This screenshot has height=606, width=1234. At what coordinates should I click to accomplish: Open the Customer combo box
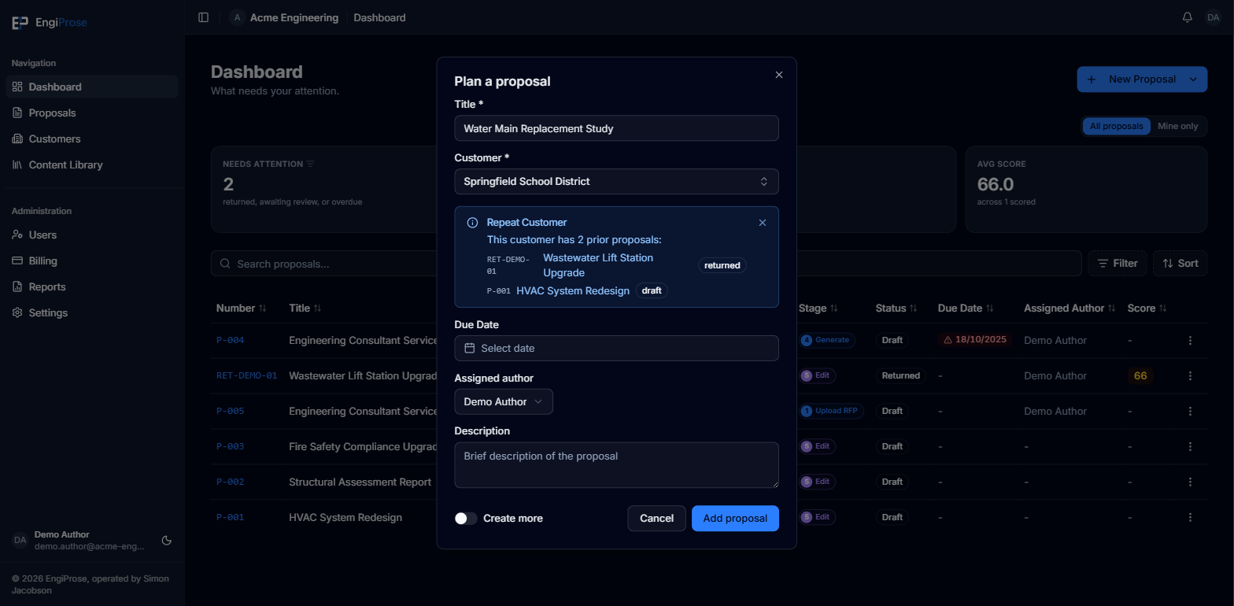616,182
